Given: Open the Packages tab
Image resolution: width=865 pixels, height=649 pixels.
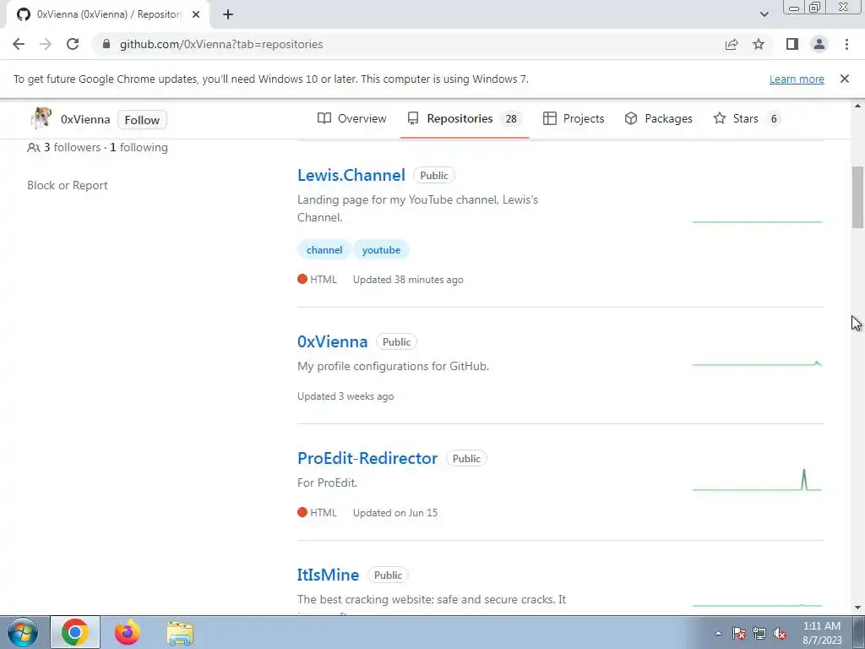Looking at the screenshot, I should pos(658,118).
